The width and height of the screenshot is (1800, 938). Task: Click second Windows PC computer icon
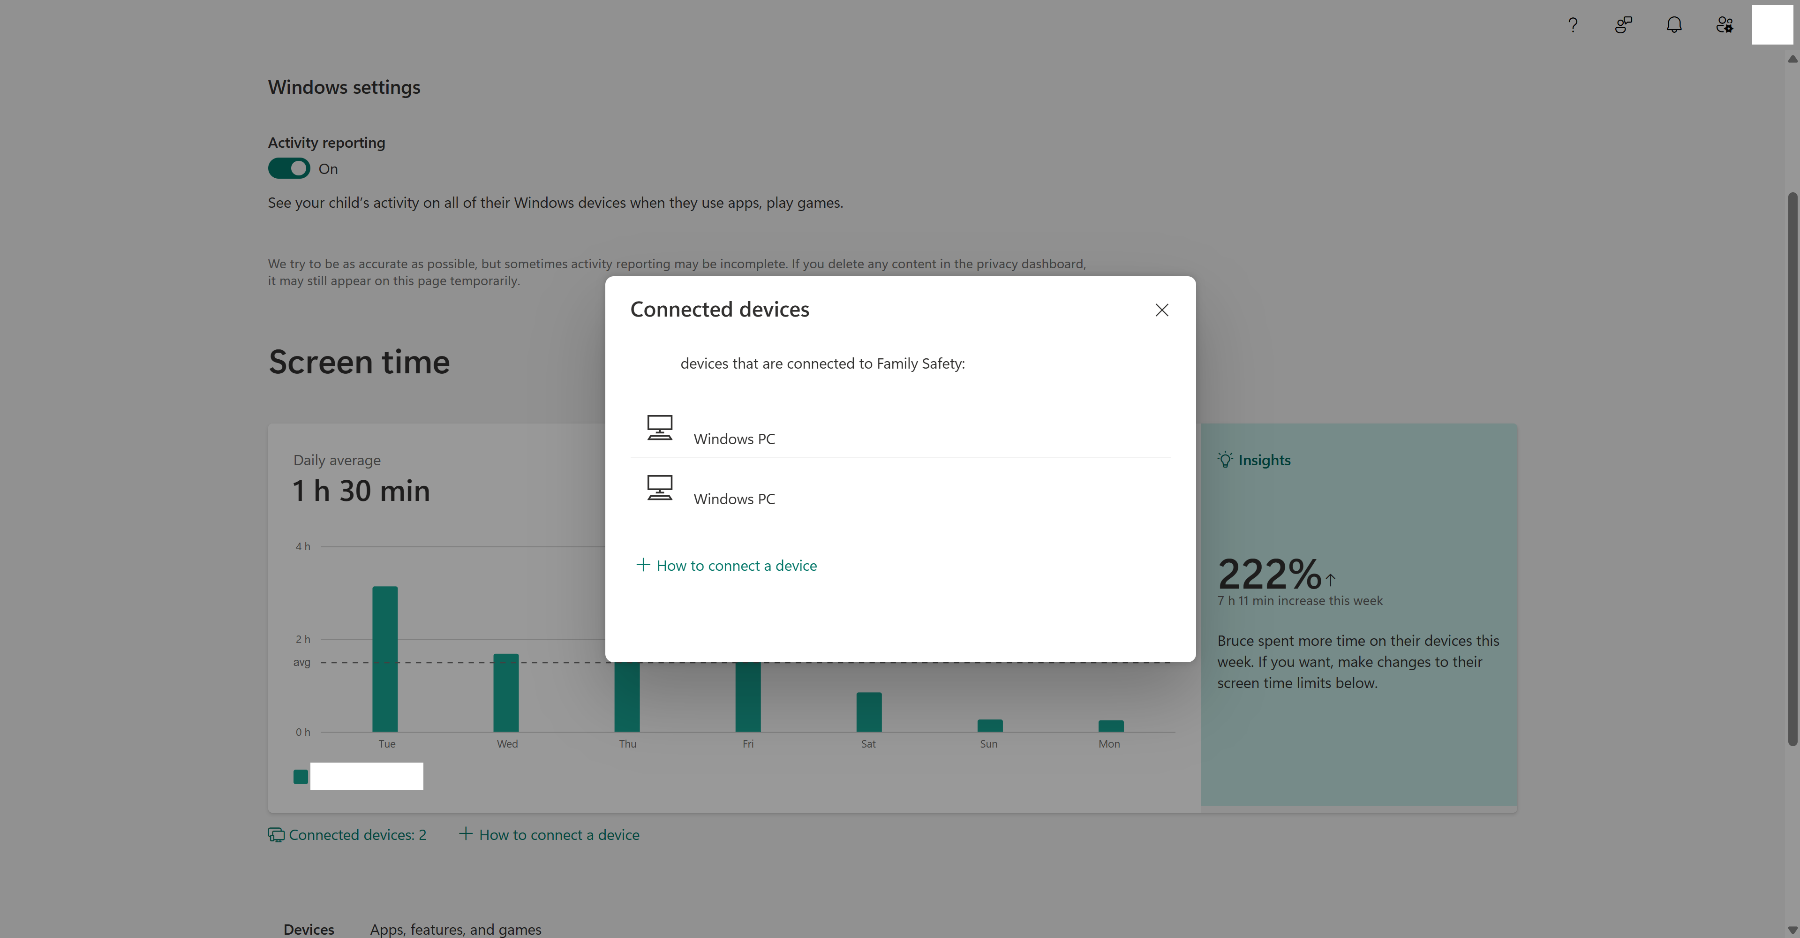(660, 488)
